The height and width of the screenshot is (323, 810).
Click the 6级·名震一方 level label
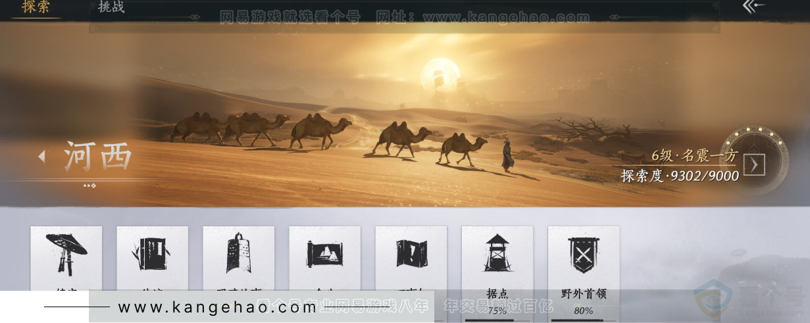point(695,156)
